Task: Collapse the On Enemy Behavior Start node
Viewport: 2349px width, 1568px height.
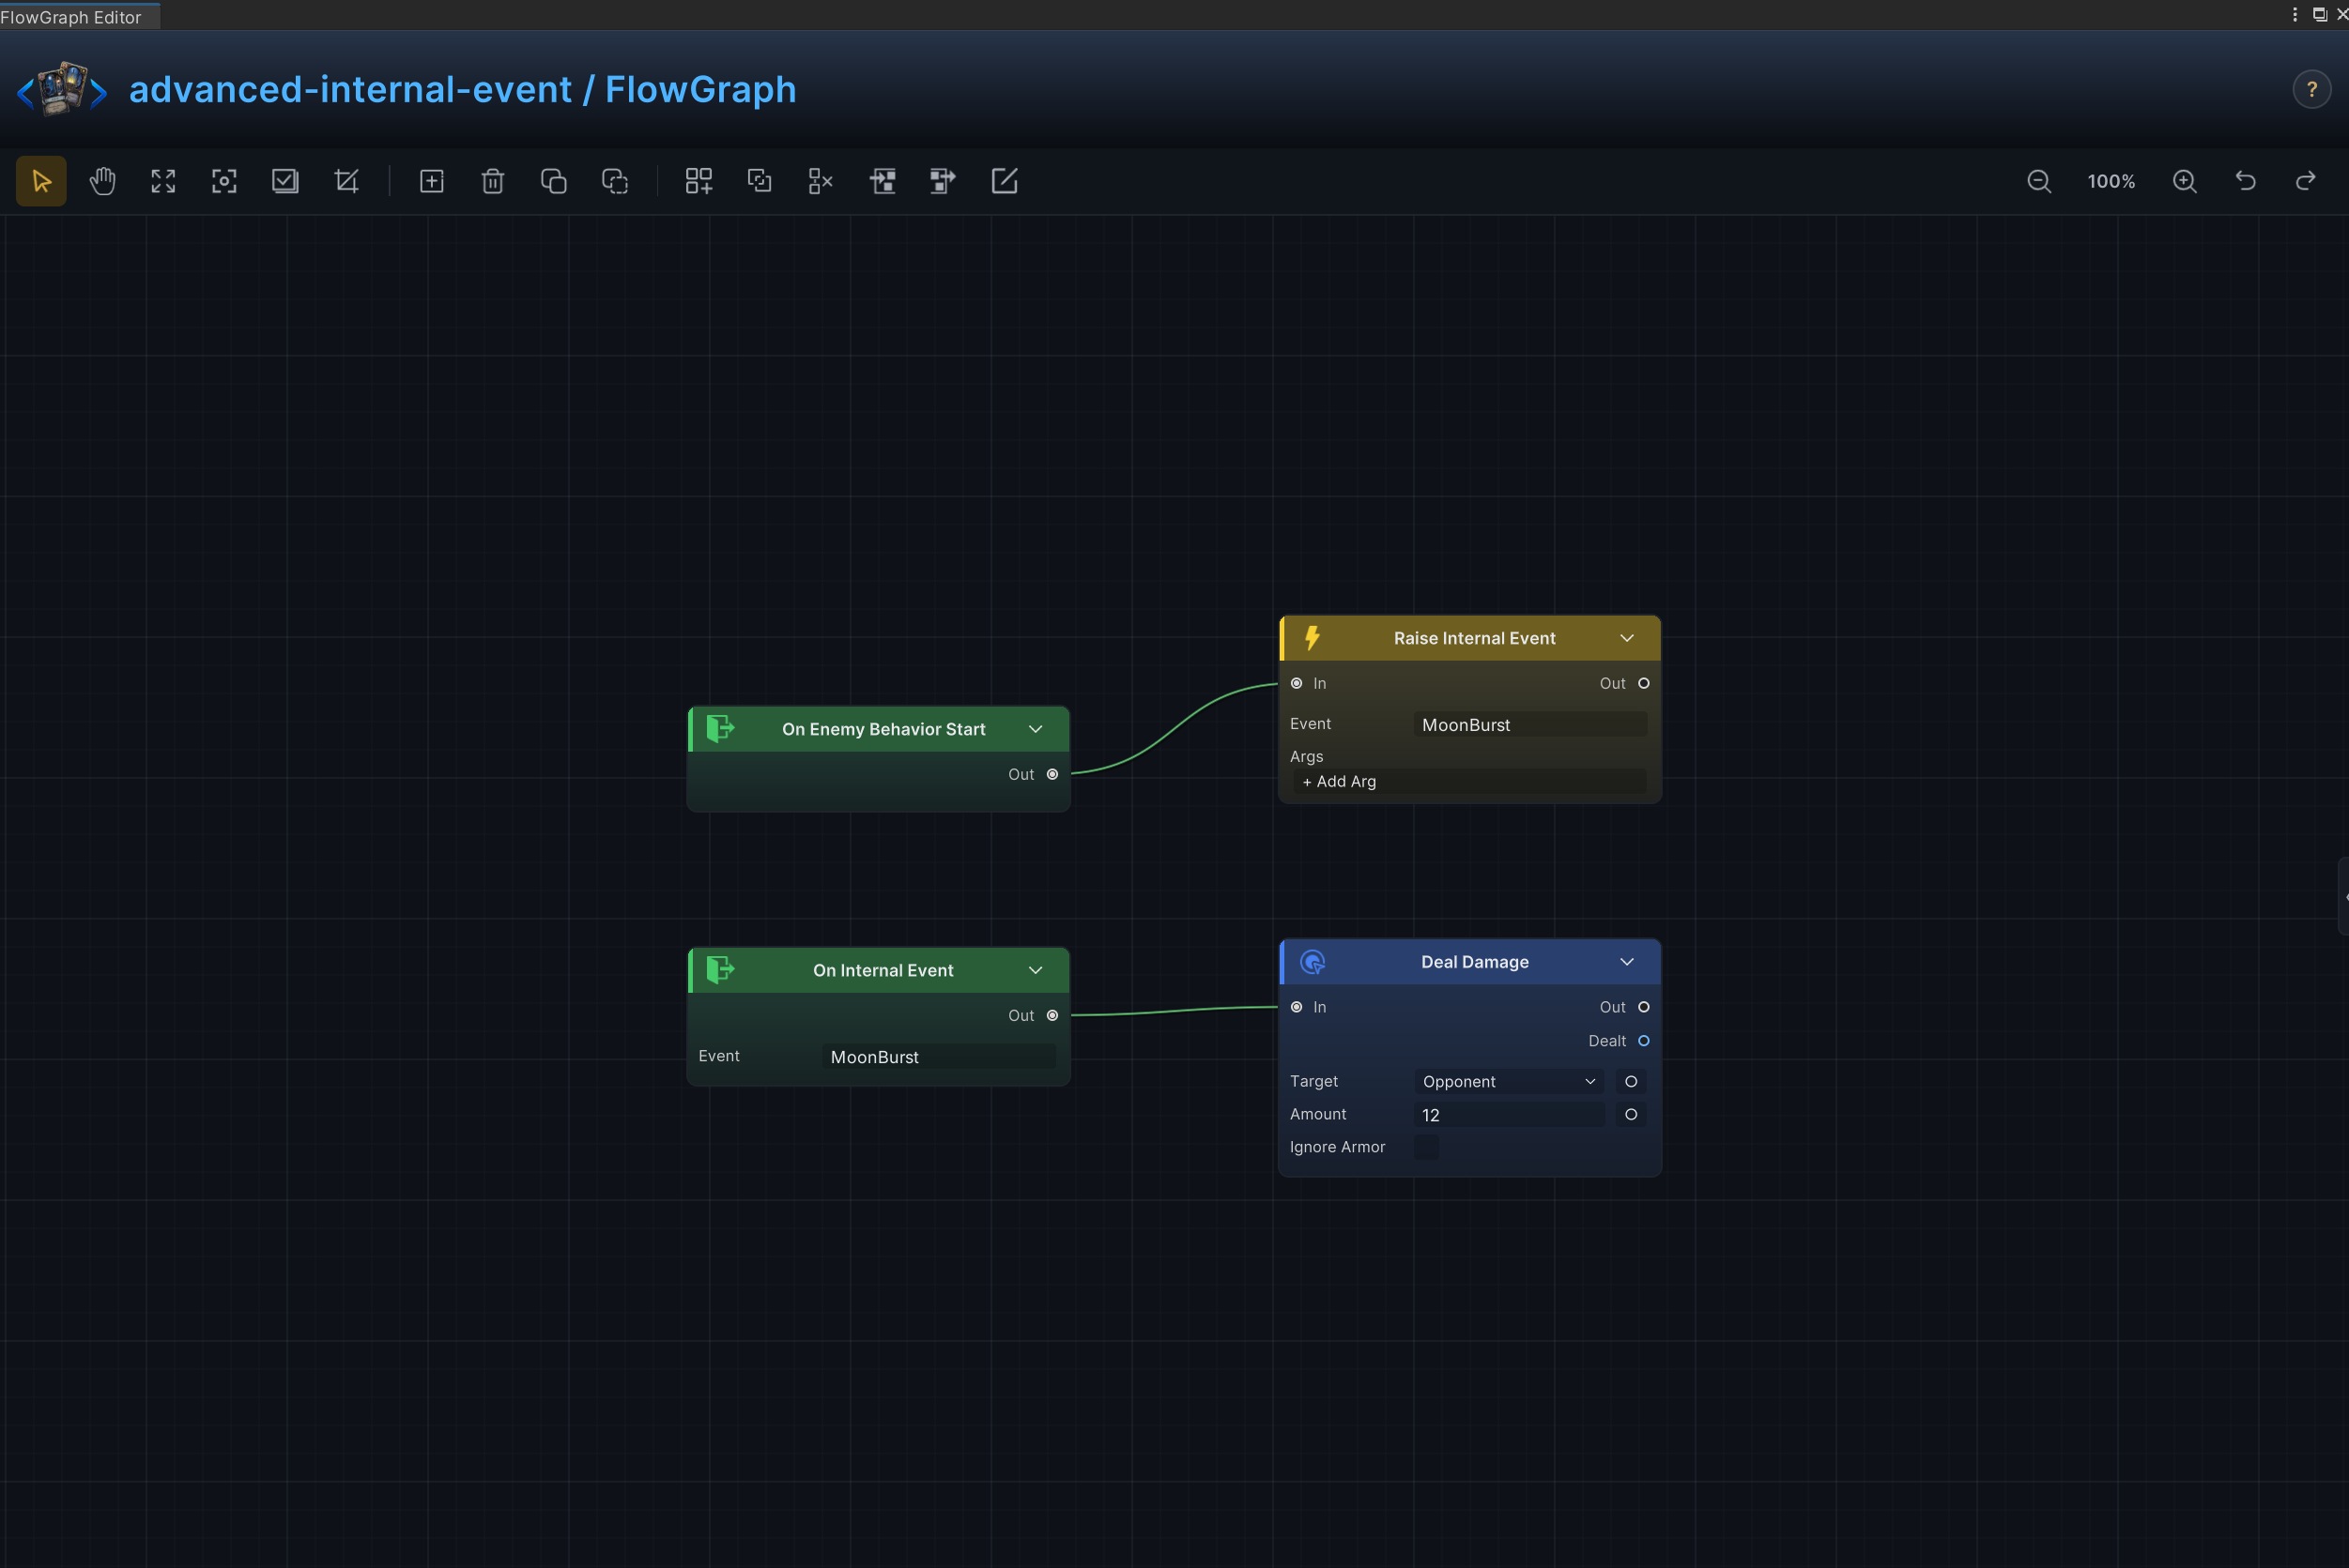Action: pyautogui.click(x=1036, y=729)
